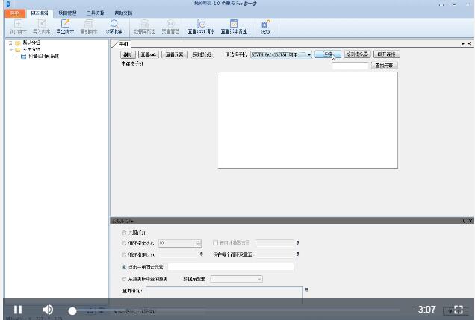Click the variable icon after the loop count checkbox field

(x=297, y=243)
